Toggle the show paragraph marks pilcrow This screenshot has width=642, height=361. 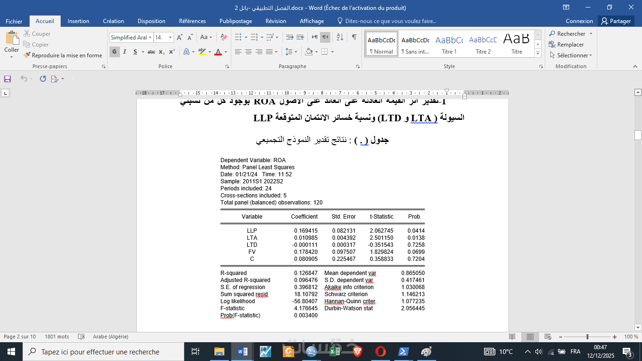tap(354, 37)
